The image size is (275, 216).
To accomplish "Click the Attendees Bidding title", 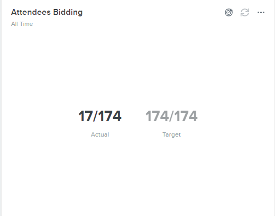I will click(47, 12).
